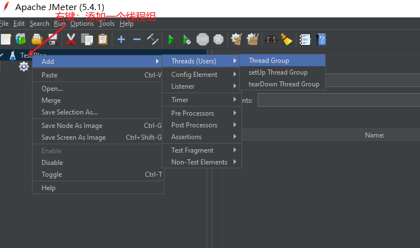Expand Post Processors submenu
The width and height of the screenshot is (420, 248).
click(202, 125)
